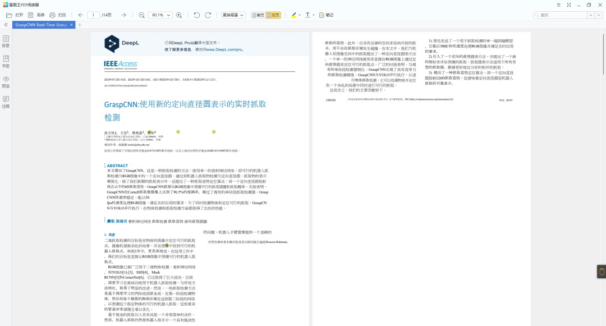Click the creativecommons.org license link on page two
The image size is (606, 326).
431,99
